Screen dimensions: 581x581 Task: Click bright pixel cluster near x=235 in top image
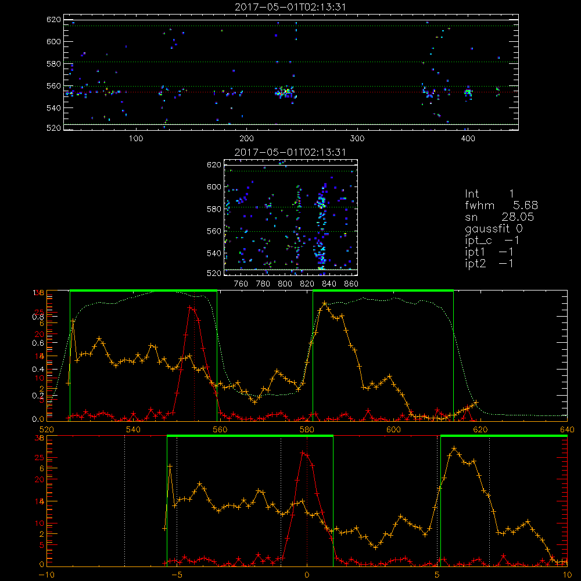[x=285, y=92]
